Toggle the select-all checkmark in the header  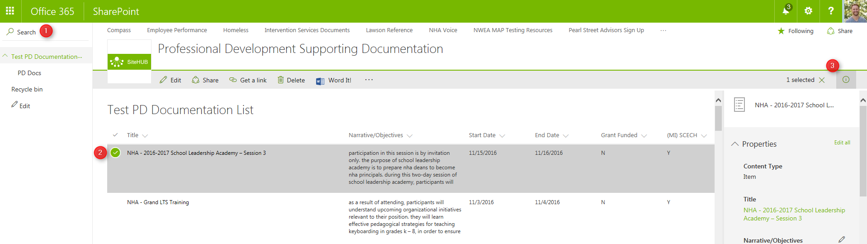[x=115, y=135]
